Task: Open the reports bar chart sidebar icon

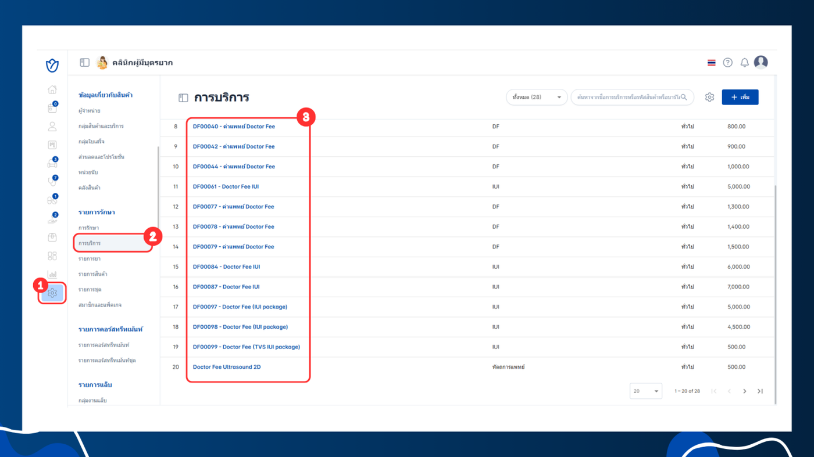Action: click(x=52, y=274)
